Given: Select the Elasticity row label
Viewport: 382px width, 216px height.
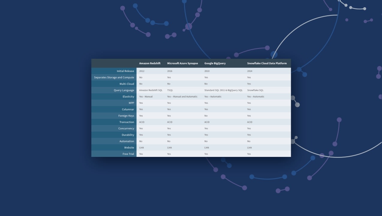Looking at the screenshot, I should coord(128,97).
